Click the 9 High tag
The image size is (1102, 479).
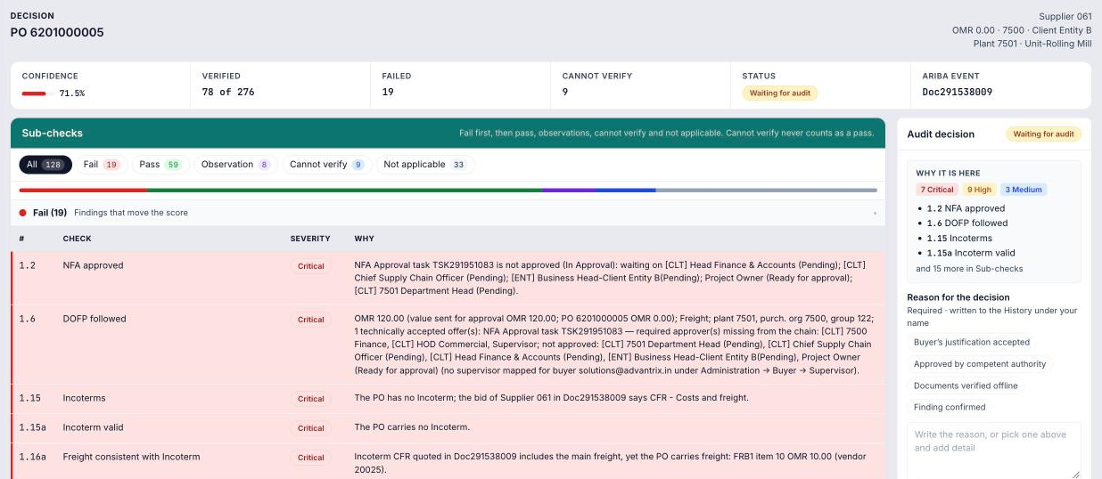pos(979,190)
